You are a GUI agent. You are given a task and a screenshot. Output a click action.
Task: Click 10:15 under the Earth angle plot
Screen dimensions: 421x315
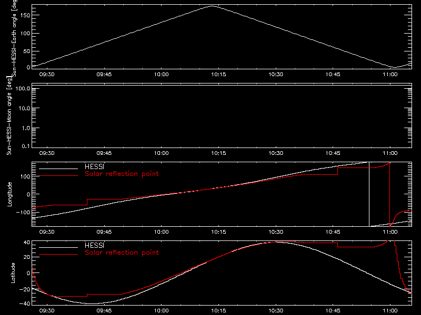(x=218, y=75)
